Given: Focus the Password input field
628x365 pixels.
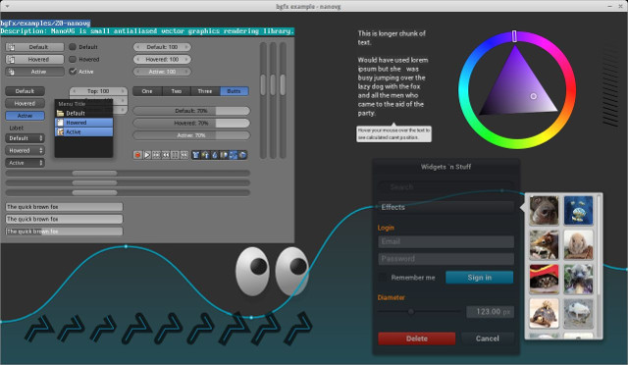Looking at the screenshot, I should tap(445, 259).
